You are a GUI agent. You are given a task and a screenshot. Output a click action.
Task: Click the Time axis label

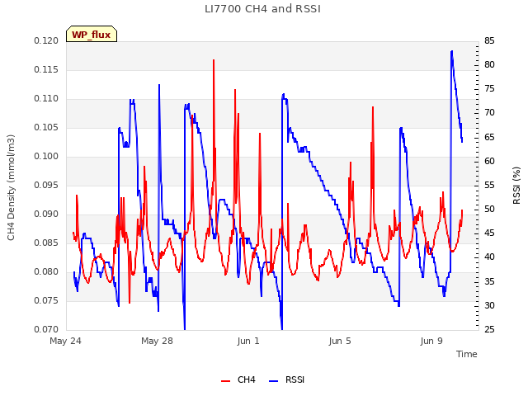coord(466,354)
